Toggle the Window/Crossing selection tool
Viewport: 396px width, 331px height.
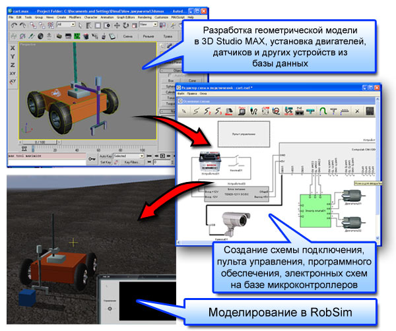107,25
